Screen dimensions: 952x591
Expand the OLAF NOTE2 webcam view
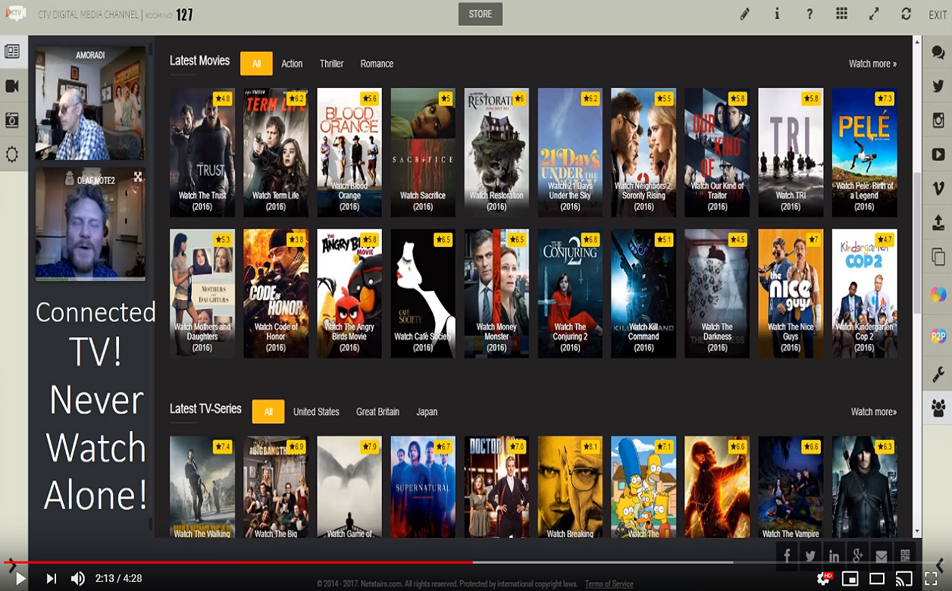138,177
